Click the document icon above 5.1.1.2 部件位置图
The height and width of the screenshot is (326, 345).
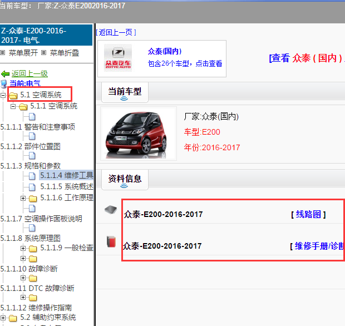(x=32, y=136)
